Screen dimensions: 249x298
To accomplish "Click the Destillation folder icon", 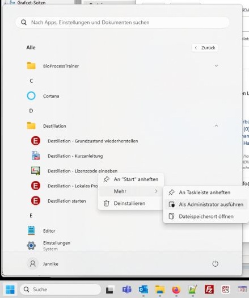I will (31, 126).
